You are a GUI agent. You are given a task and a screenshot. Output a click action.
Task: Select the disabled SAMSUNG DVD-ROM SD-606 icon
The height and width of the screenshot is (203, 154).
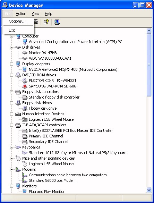click(x=25, y=86)
